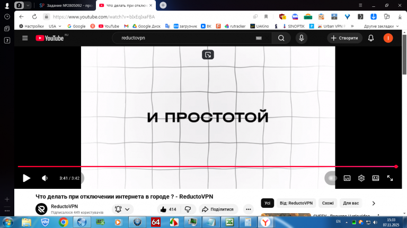Add a panel to browser sidebar
The image size is (407, 228).
[x=7, y=199]
